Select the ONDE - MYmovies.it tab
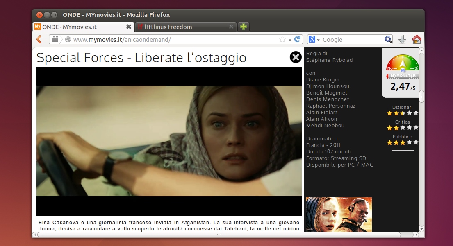This screenshot has width=453, height=246. click(83, 27)
